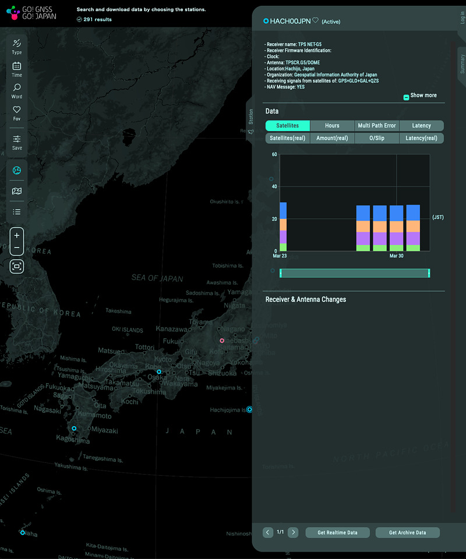
Task: Click the date range slider bar
Action: [355, 273]
